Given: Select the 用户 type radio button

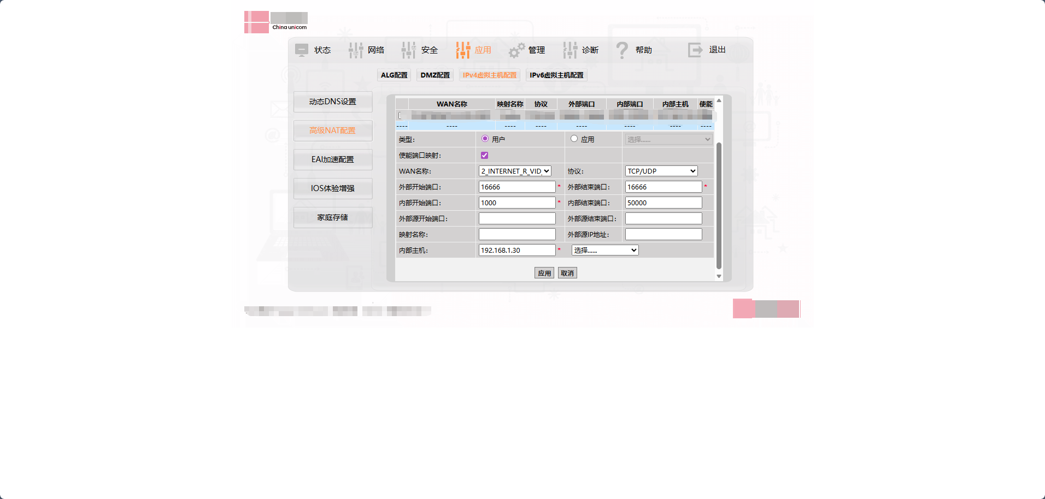Looking at the screenshot, I should pos(485,139).
